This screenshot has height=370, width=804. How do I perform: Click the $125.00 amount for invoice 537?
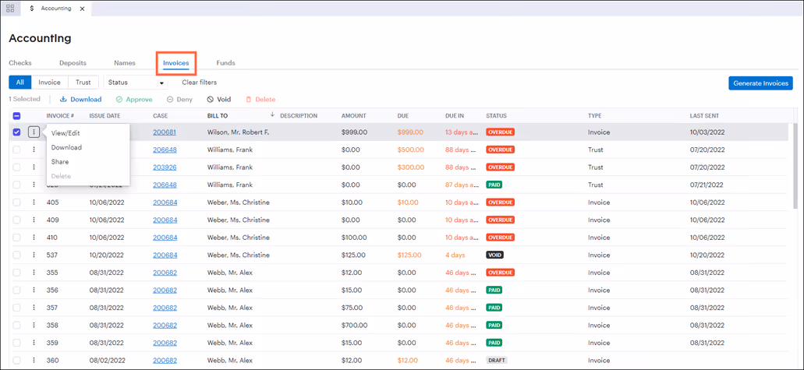click(x=354, y=255)
